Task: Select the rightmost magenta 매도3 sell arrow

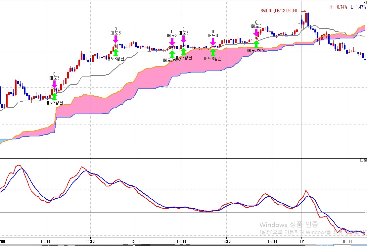Action: [x=256, y=32]
